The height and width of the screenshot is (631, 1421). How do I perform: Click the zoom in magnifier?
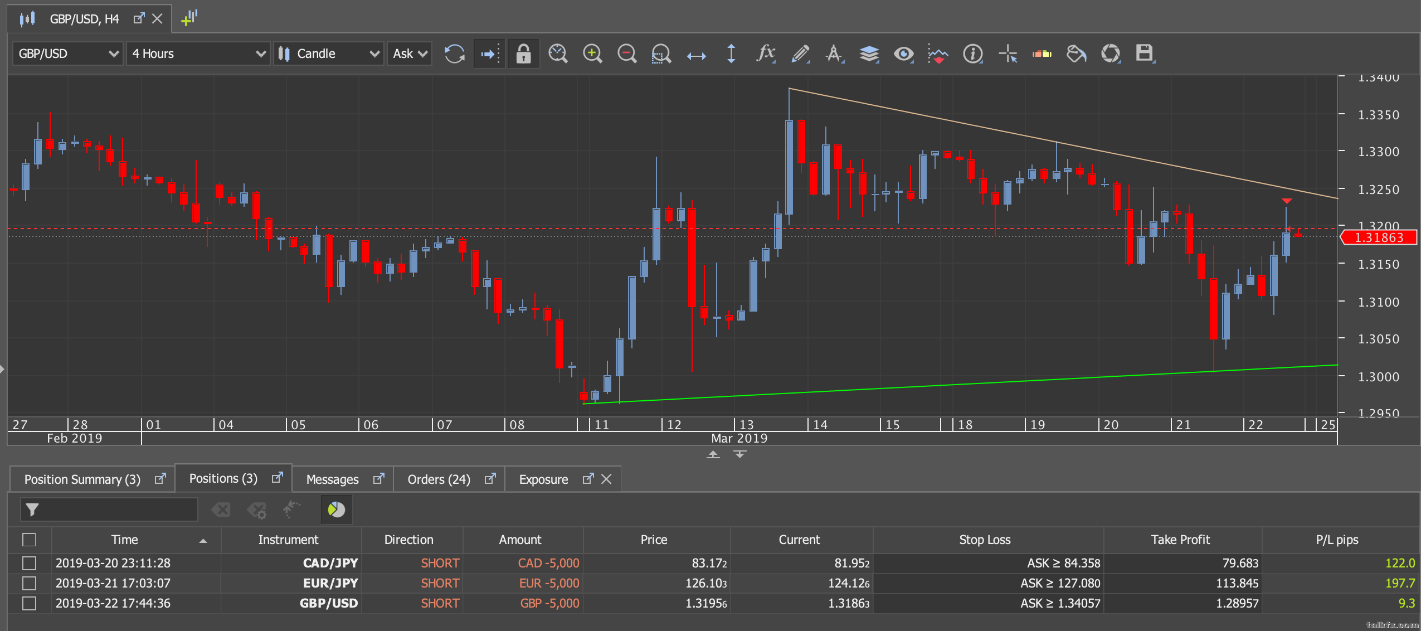tap(592, 54)
